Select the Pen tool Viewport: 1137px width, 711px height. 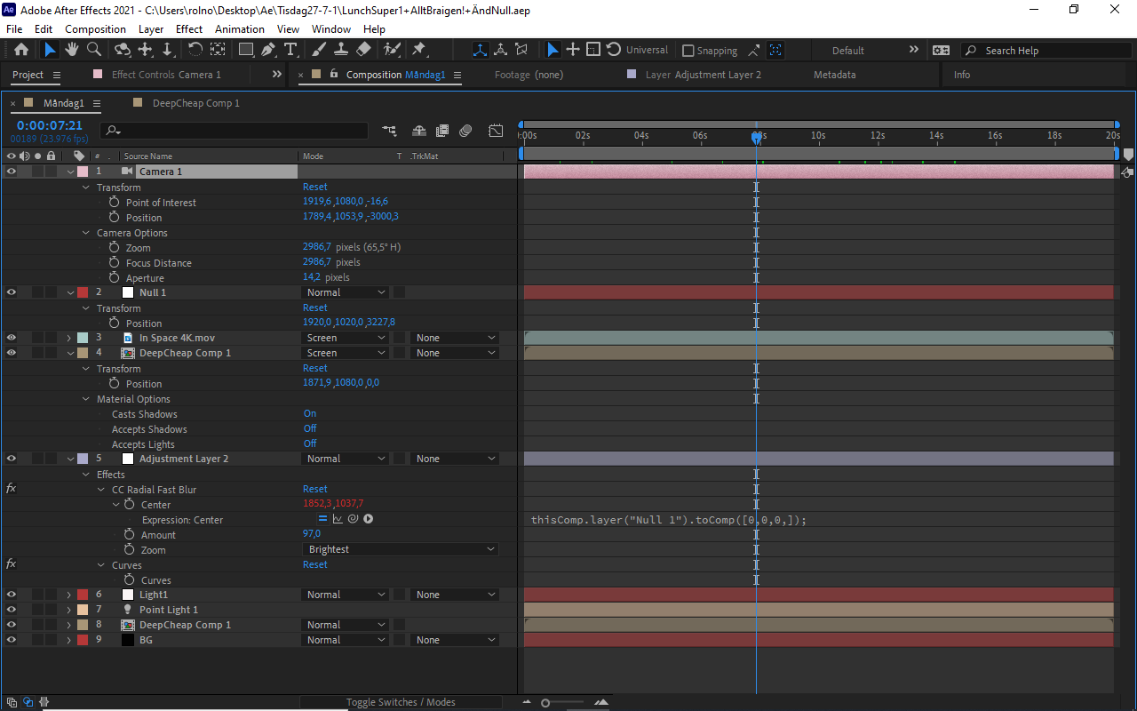coord(268,50)
